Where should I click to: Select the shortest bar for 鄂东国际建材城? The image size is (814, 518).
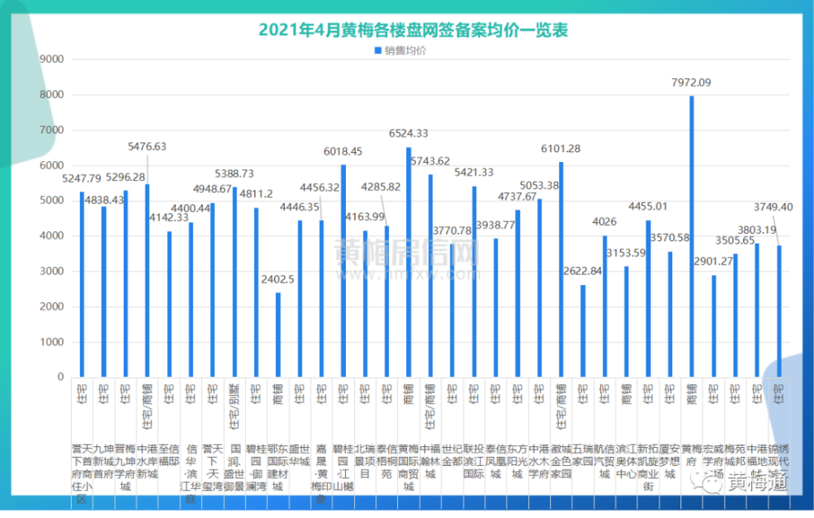(278, 335)
